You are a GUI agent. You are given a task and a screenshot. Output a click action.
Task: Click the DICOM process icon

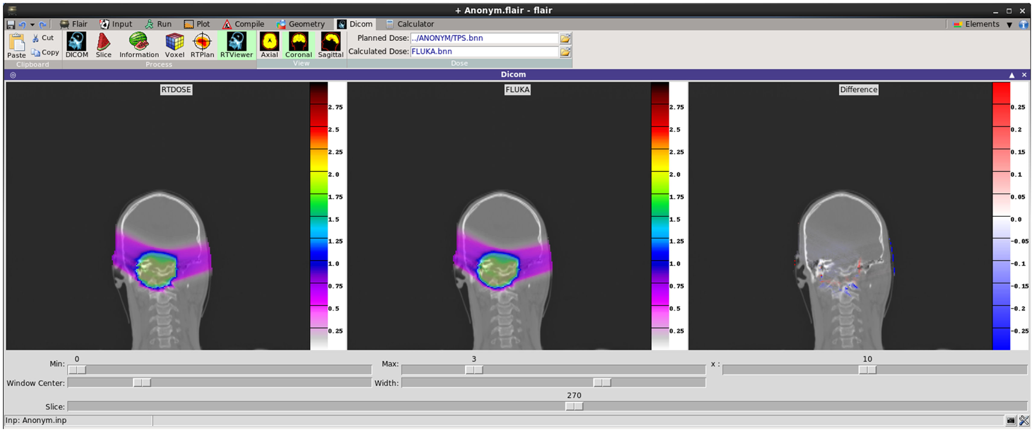[x=76, y=45]
